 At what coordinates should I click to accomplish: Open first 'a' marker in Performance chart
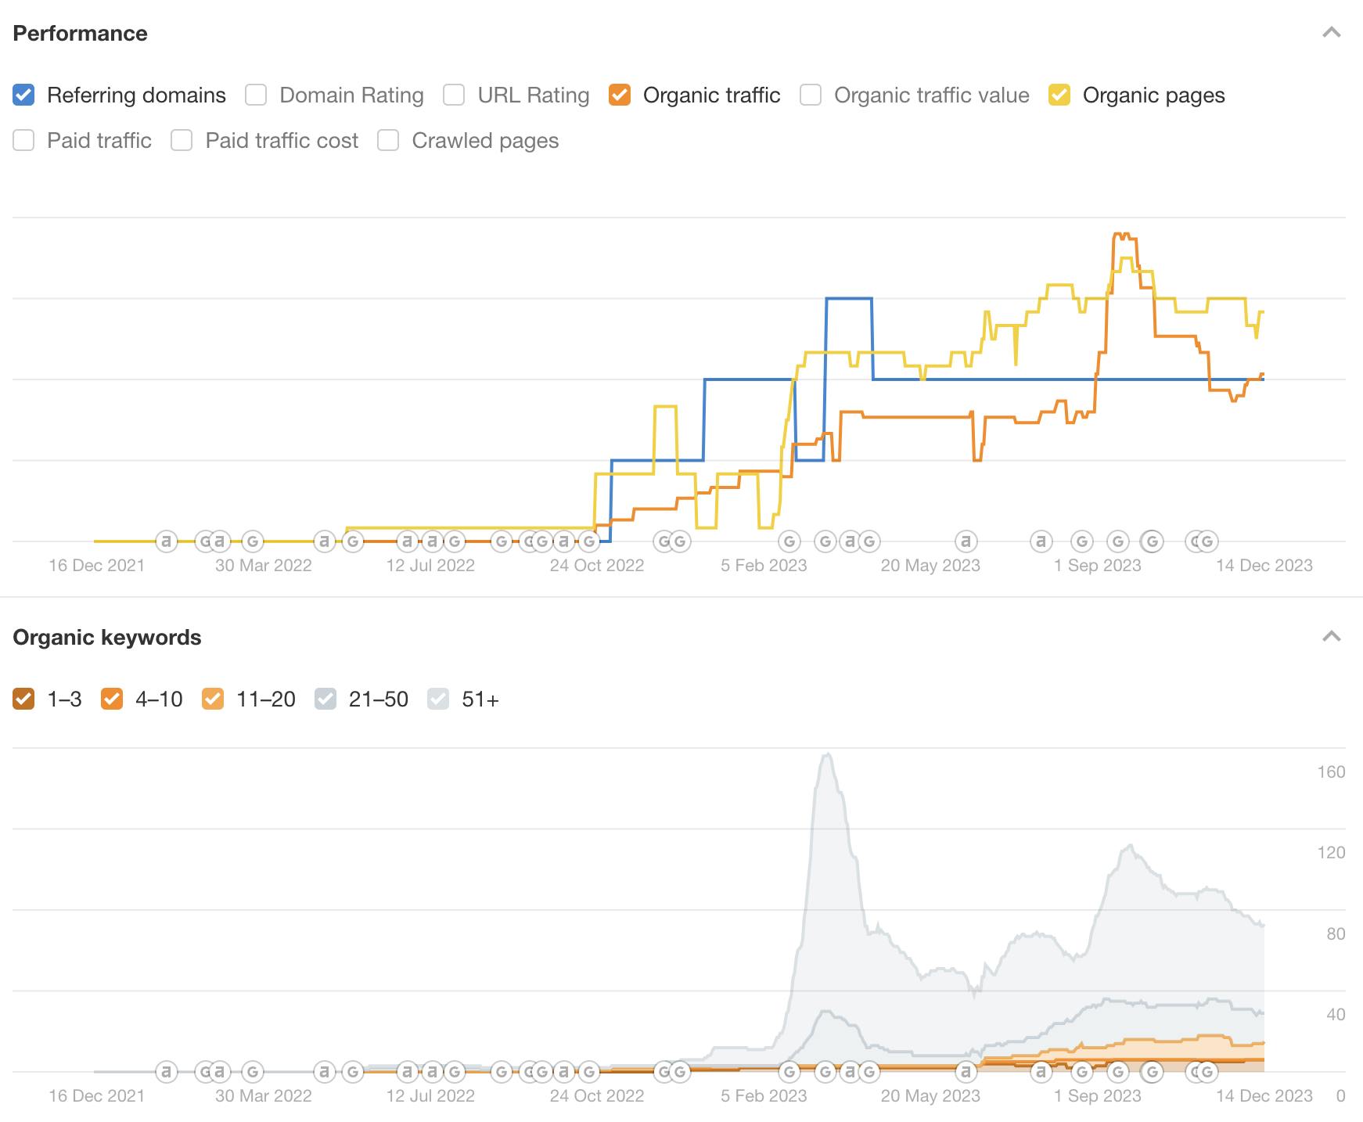click(166, 541)
